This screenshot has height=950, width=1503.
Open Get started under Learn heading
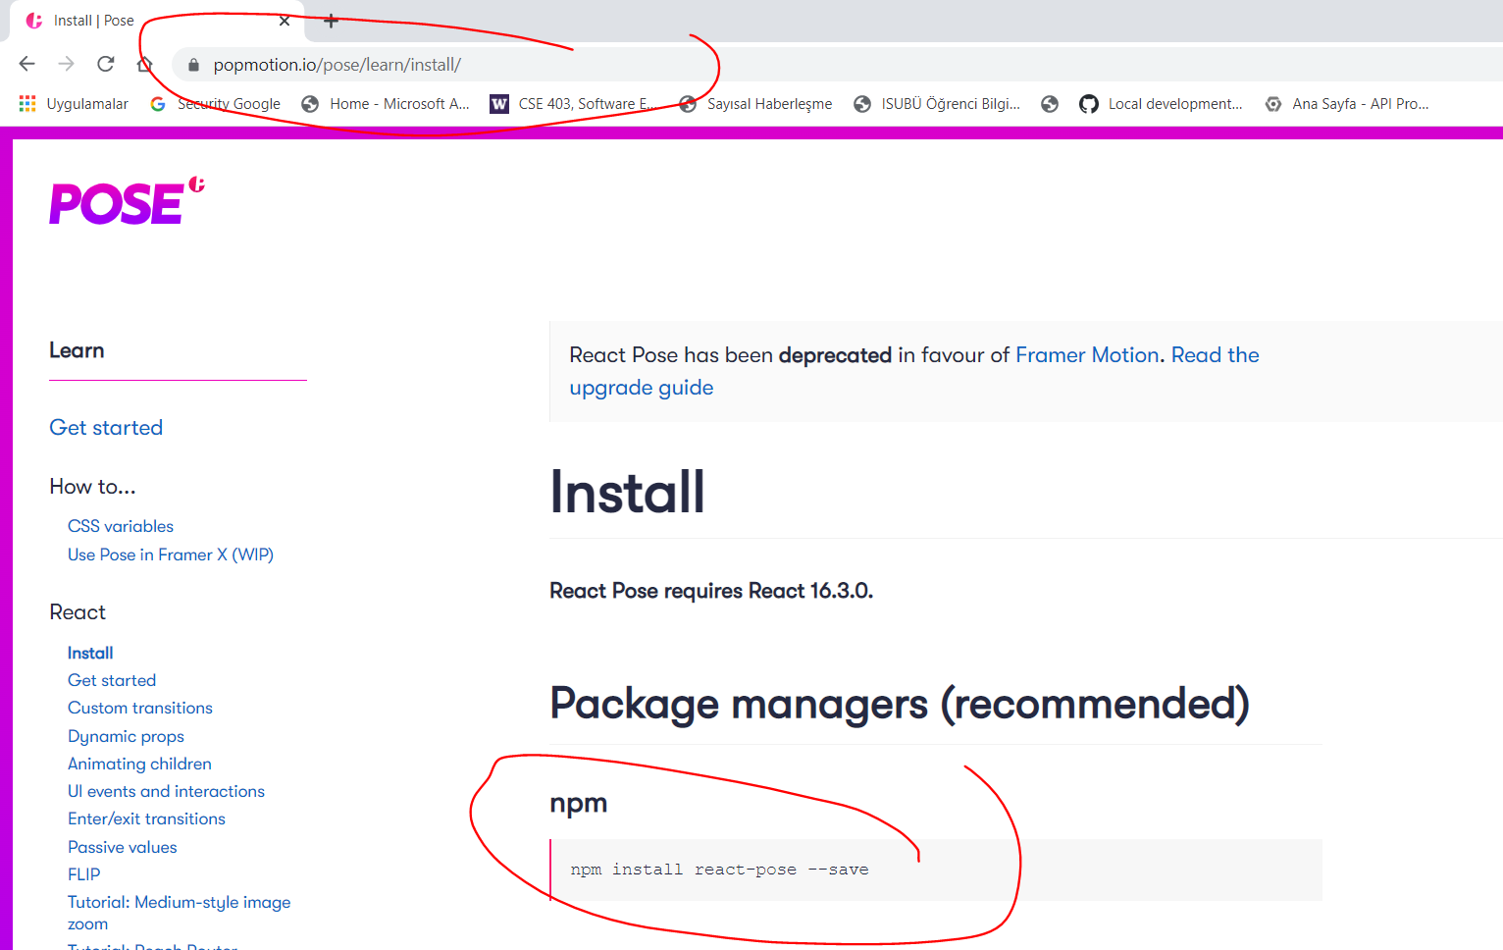(106, 428)
